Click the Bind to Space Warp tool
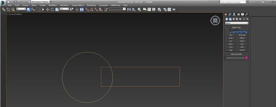Viewport: 276px width, 107px height. pos(13,9)
